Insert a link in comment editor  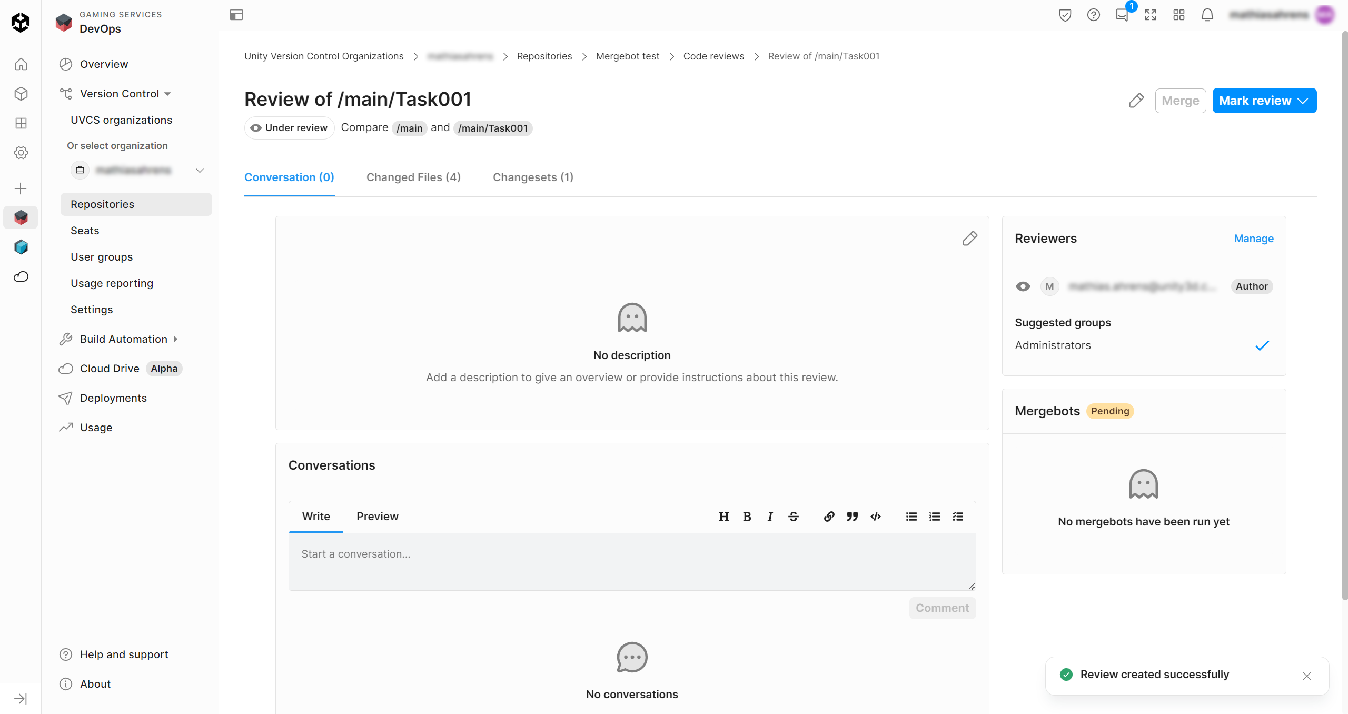(x=829, y=517)
